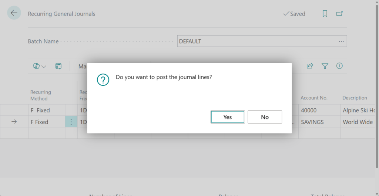This screenshot has height=196, width=379.
Task: Click the Account No. column header
Action: point(314,98)
